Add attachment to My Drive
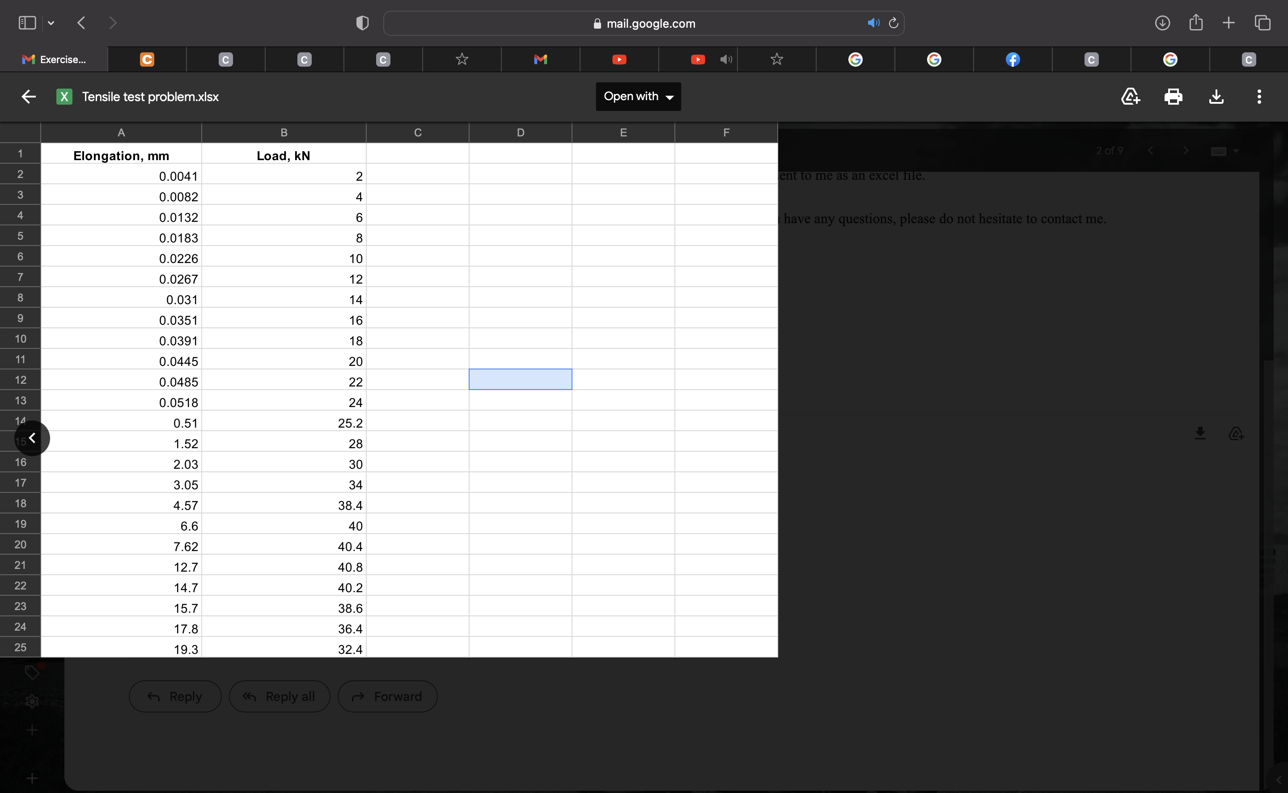This screenshot has height=793, width=1288. [x=1130, y=97]
